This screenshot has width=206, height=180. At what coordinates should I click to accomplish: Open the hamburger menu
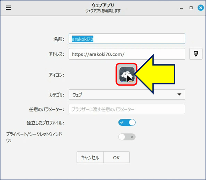pyautogui.click(x=8, y=8)
